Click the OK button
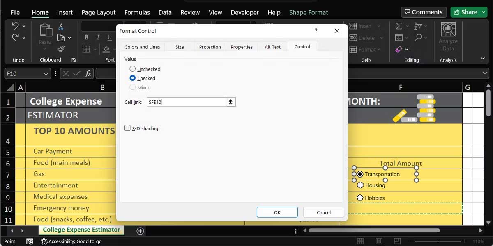 point(277,212)
